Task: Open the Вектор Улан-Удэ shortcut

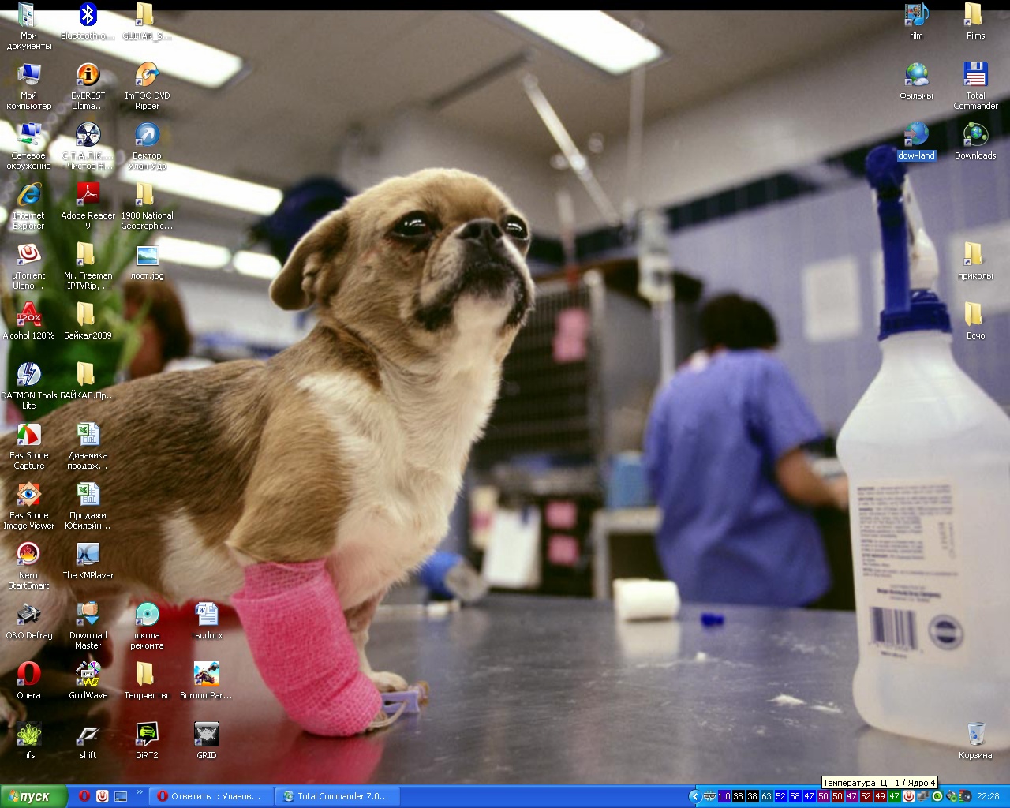Action: (147, 146)
